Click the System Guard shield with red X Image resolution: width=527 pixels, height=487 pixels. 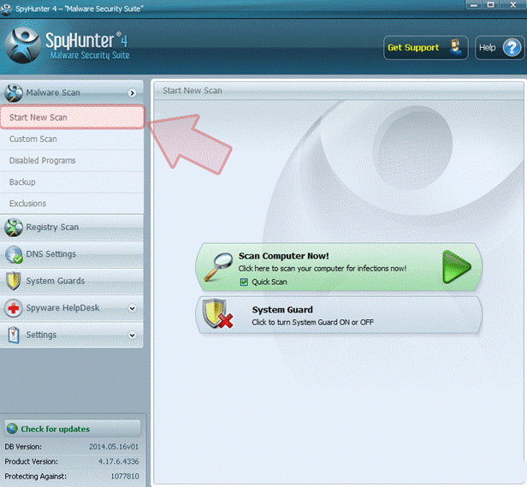coord(217,314)
